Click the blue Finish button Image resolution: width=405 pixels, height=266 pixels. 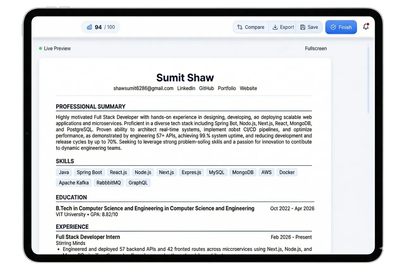coord(341,27)
